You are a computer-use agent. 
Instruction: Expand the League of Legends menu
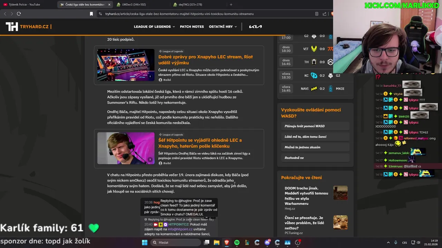[x=154, y=27]
